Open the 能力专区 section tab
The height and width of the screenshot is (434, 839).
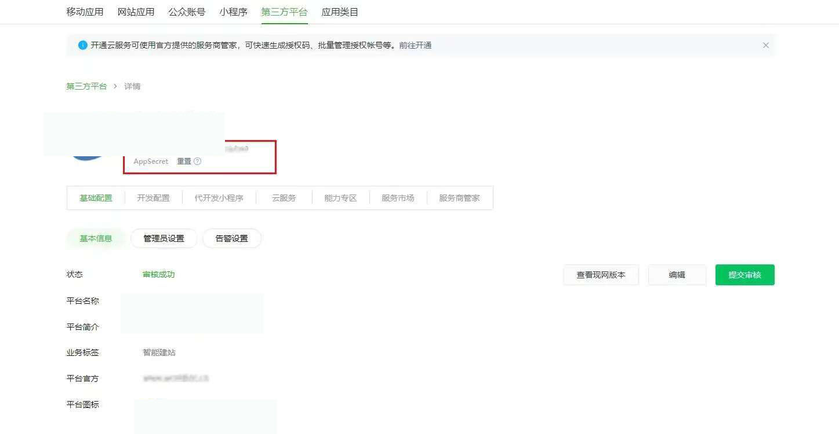[340, 198]
